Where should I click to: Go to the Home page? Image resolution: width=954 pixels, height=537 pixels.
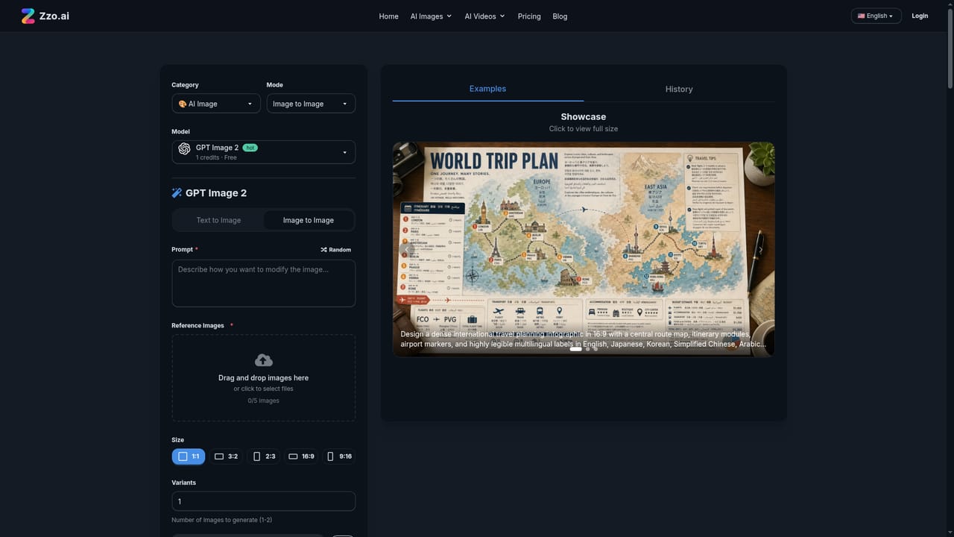[x=388, y=16]
